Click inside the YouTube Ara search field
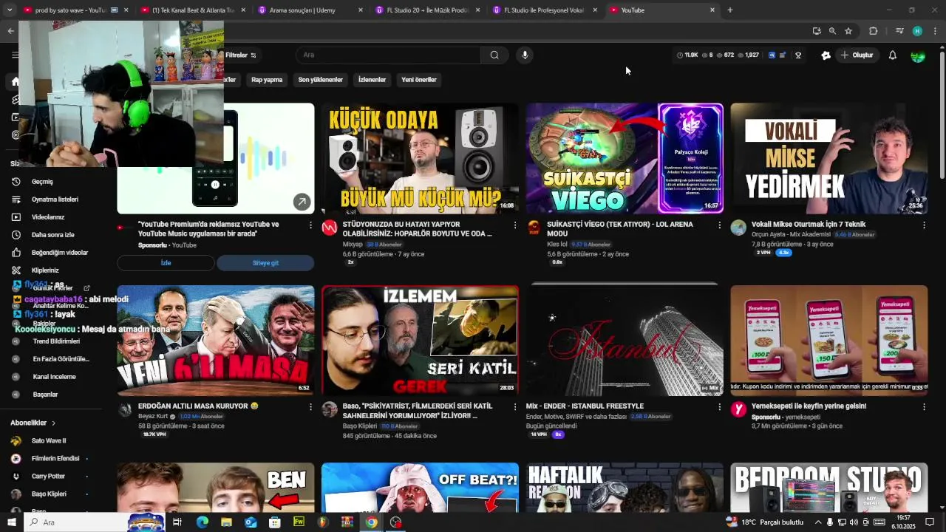Viewport: 946px width, 532px height. [x=388, y=55]
